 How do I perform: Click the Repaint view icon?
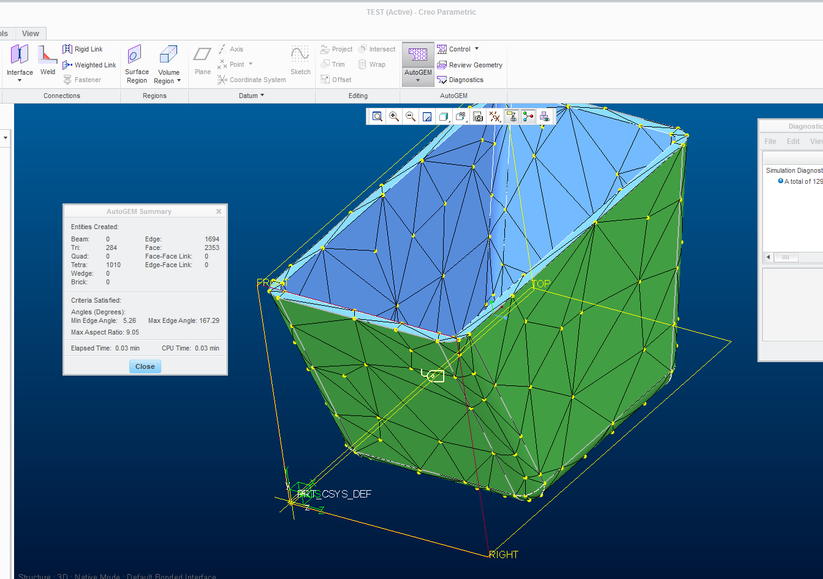(428, 116)
